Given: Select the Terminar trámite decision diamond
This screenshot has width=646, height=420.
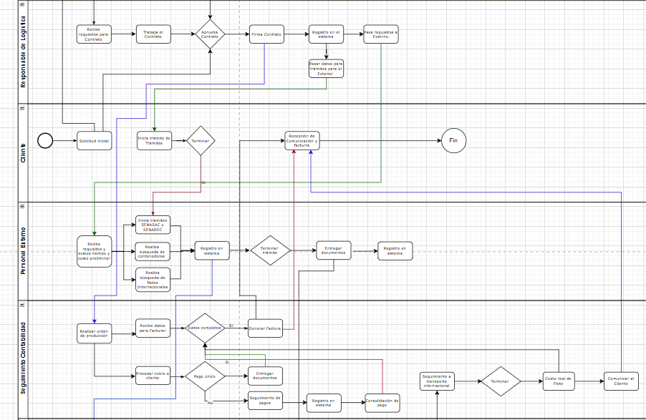Looking at the screenshot, I should (x=270, y=250).
